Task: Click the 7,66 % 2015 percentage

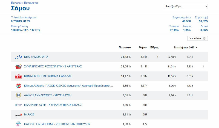Action: pyautogui.click(x=173, y=96)
